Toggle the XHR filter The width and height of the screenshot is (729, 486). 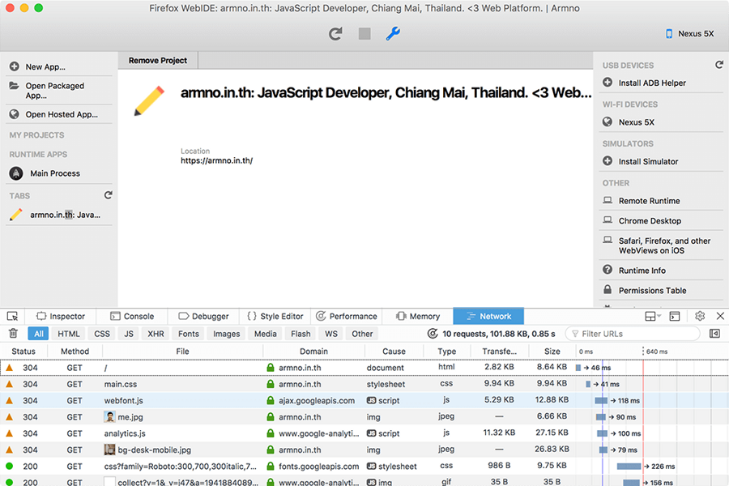coord(156,334)
